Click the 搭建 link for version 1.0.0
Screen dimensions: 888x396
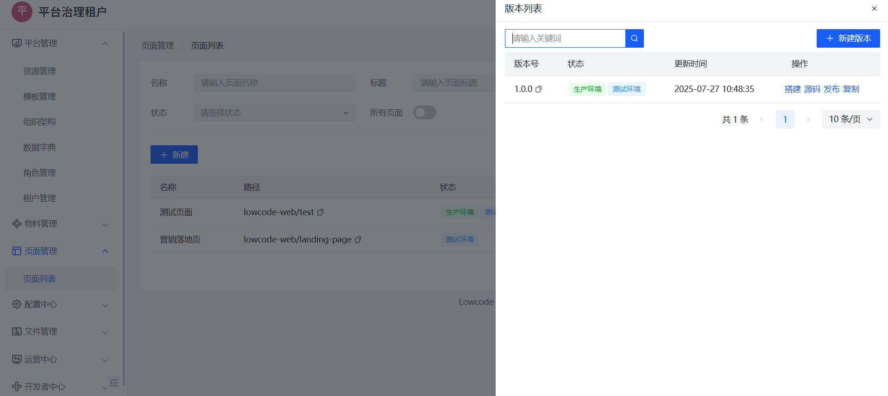[792, 89]
